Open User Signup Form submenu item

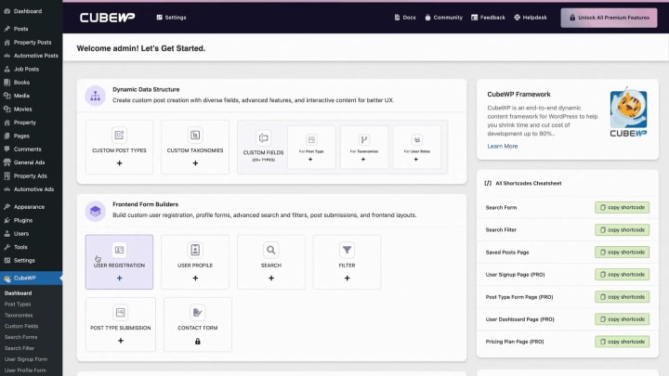[x=26, y=359]
